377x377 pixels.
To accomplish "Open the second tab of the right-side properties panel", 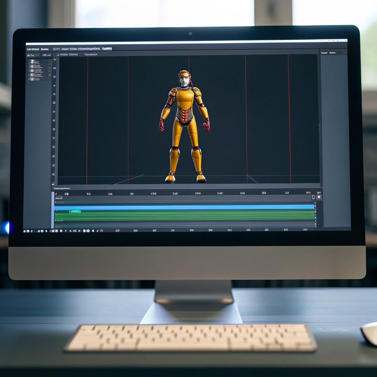I will point(333,52).
